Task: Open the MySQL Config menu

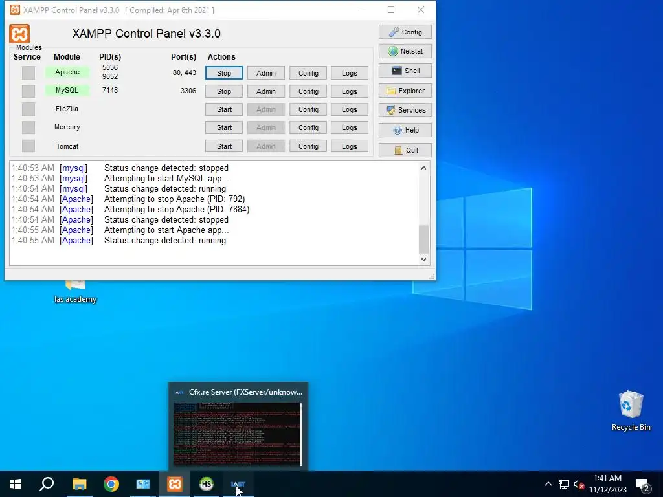Action: 308,91
